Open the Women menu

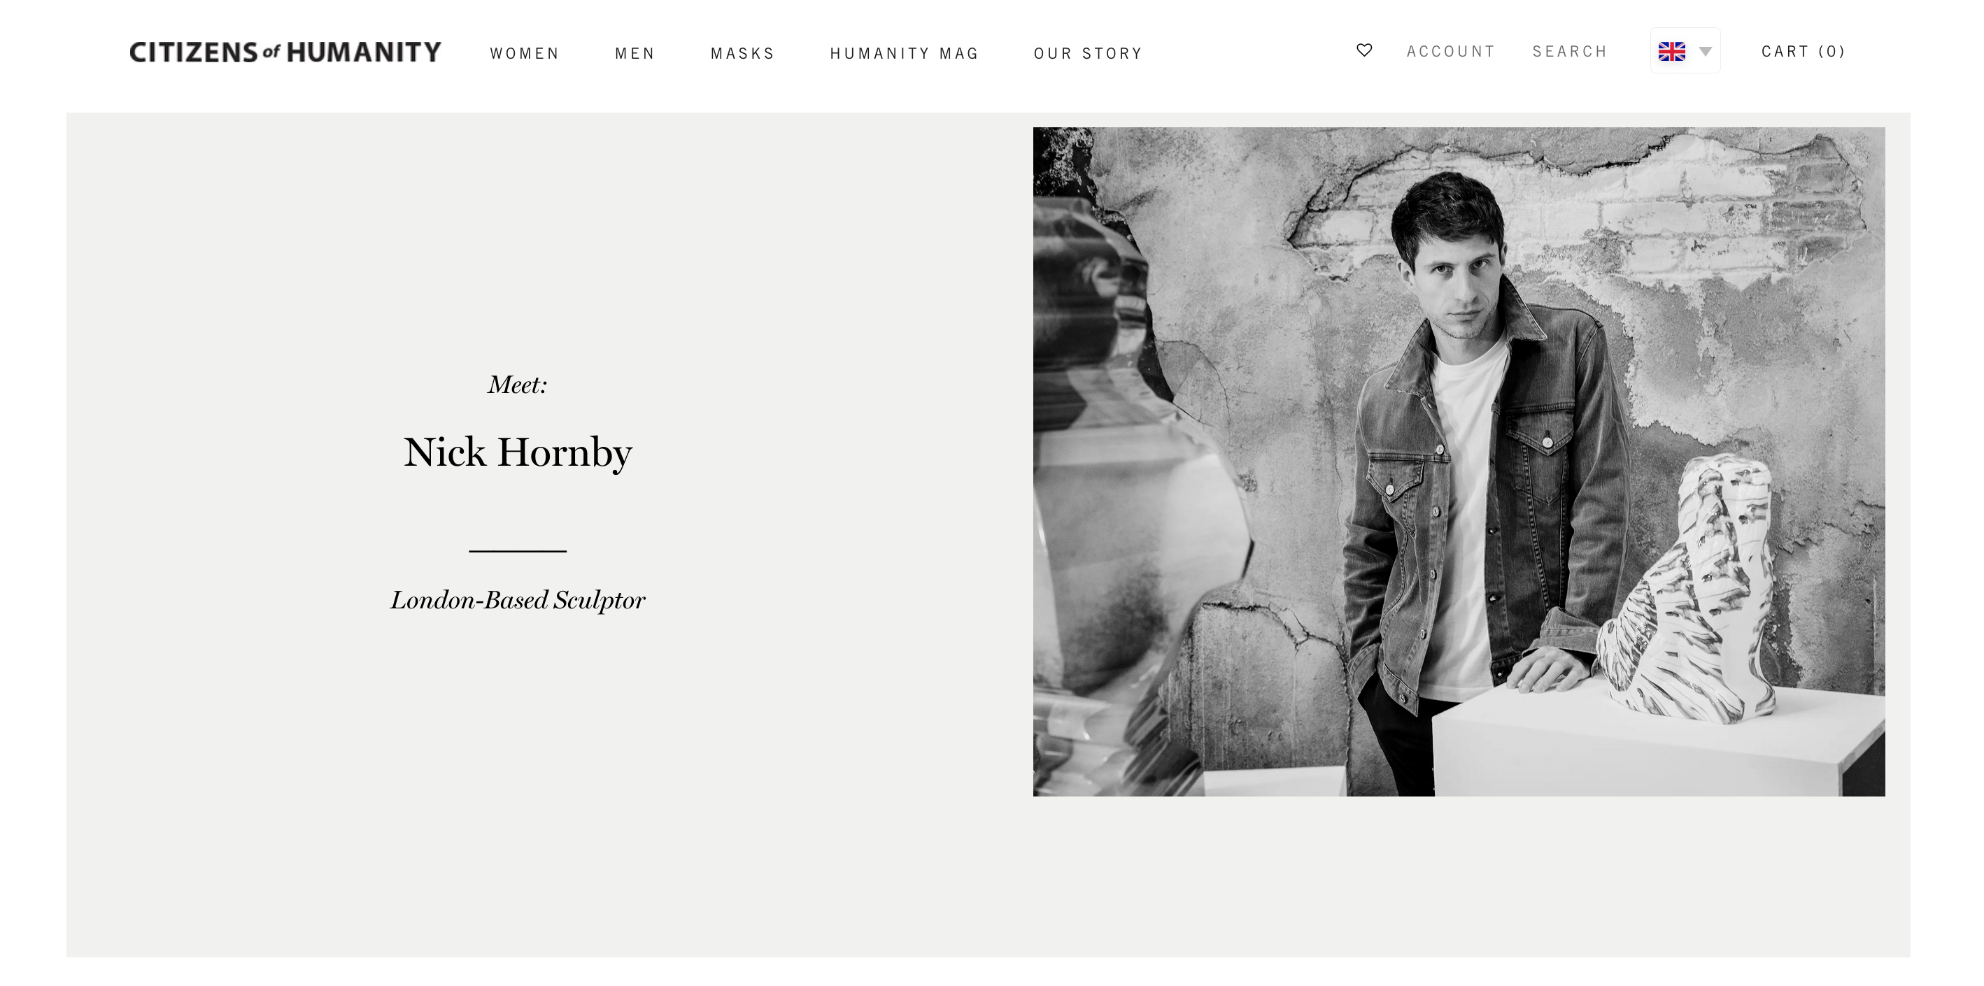coord(525,54)
